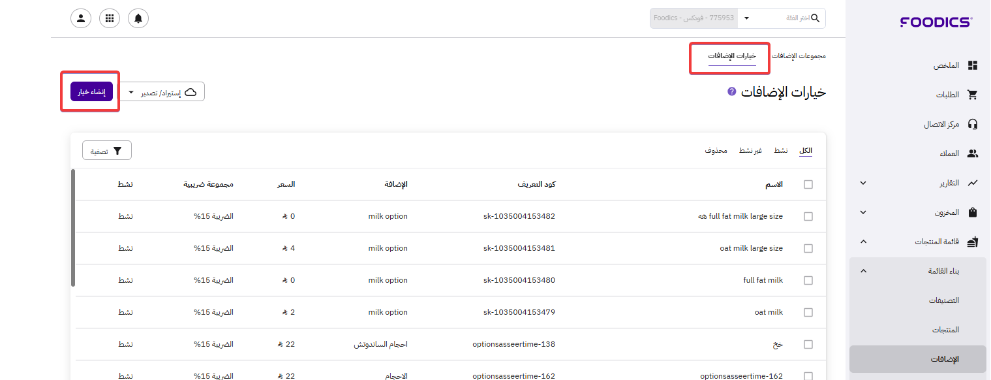This screenshot has width=991, height=380.
Task: Click the help question mark icon
Action: coord(731,92)
